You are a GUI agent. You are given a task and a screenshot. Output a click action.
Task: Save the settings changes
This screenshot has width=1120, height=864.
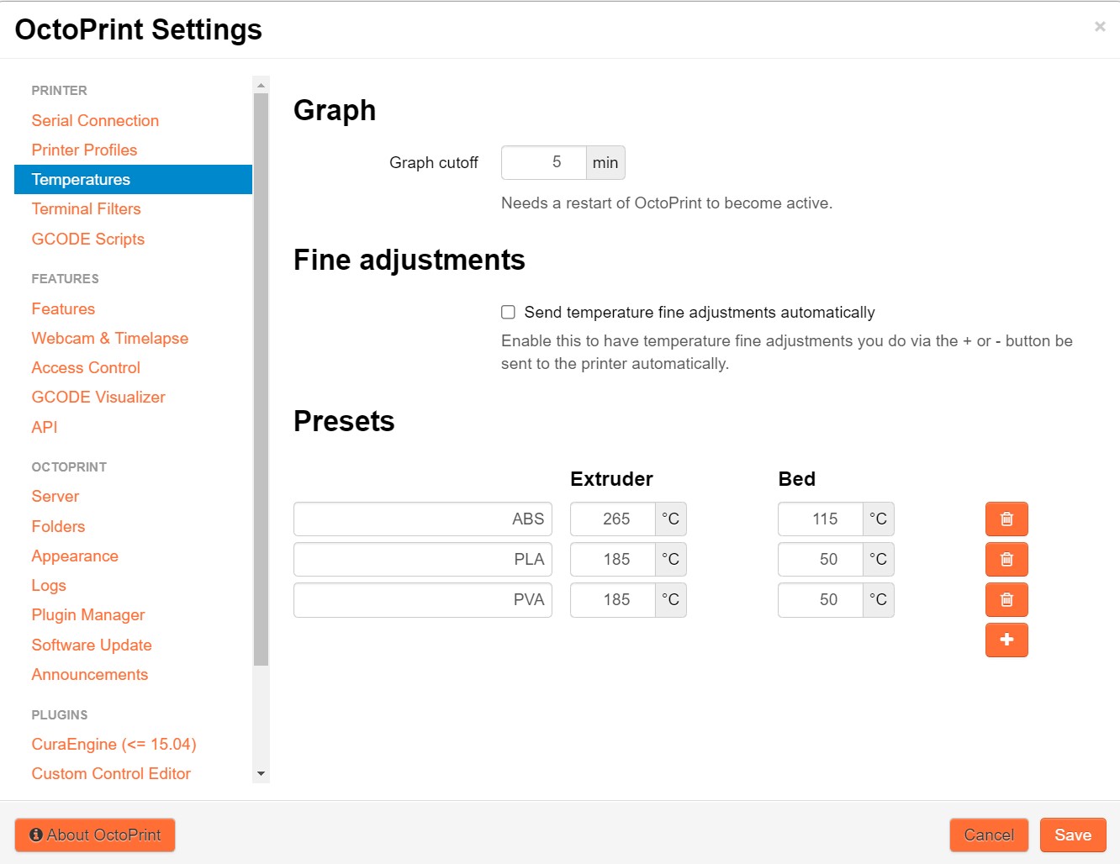pyautogui.click(x=1072, y=835)
